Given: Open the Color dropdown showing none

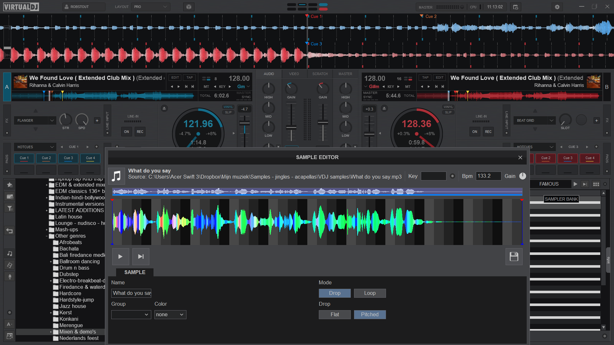Looking at the screenshot, I should point(170,314).
